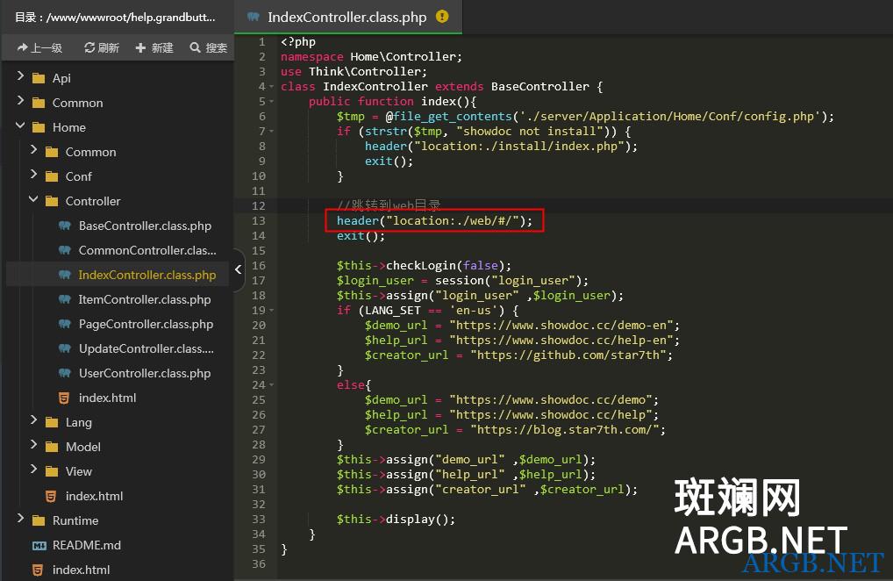
Task: Click the PHP icon beside UserController.class.php
Action: [x=64, y=373]
